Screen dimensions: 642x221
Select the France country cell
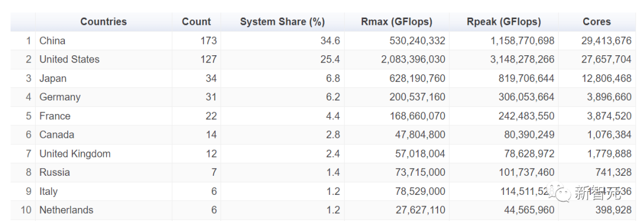pyautogui.click(x=55, y=116)
